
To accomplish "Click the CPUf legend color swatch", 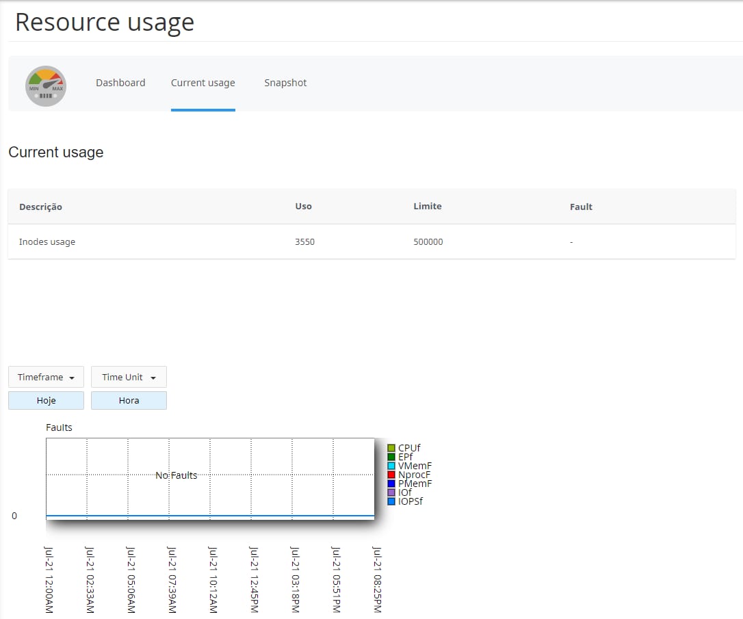I will (x=391, y=448).
